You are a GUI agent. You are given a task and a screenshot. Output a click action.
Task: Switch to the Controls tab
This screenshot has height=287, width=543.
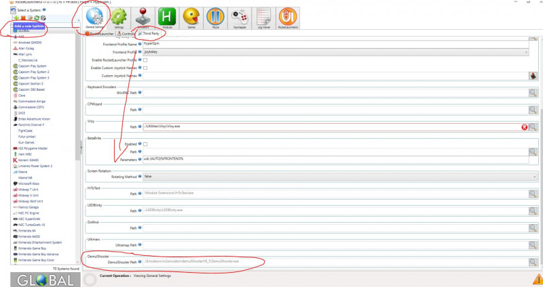[x=126, y=33]
